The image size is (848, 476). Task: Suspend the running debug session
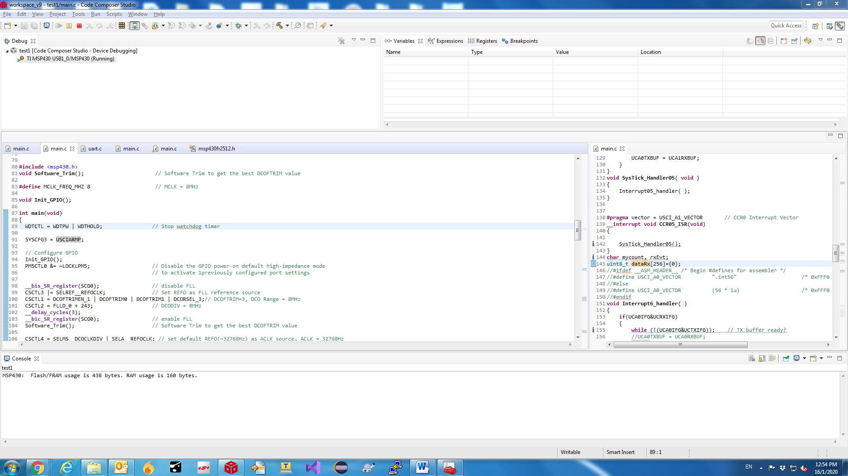(69, 26)
